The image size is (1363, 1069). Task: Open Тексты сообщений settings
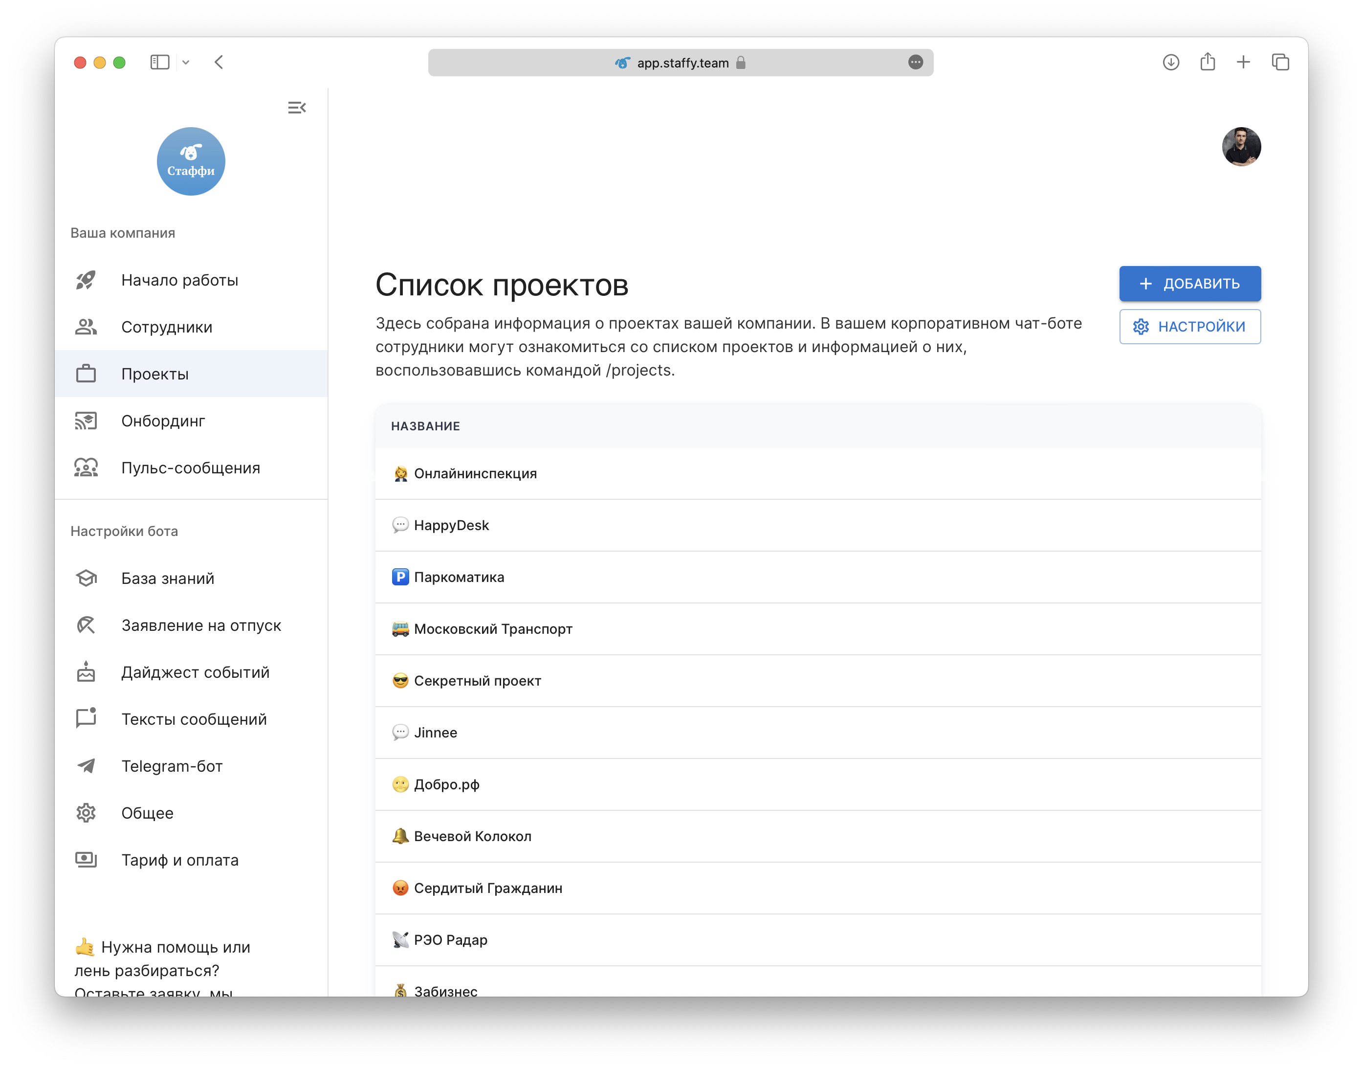[192, 718]
